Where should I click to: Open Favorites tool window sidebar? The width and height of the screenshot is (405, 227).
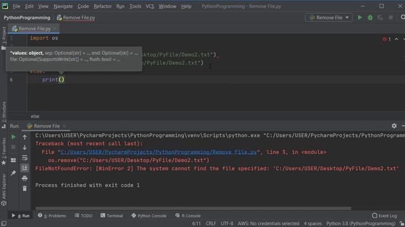[4, 151]
